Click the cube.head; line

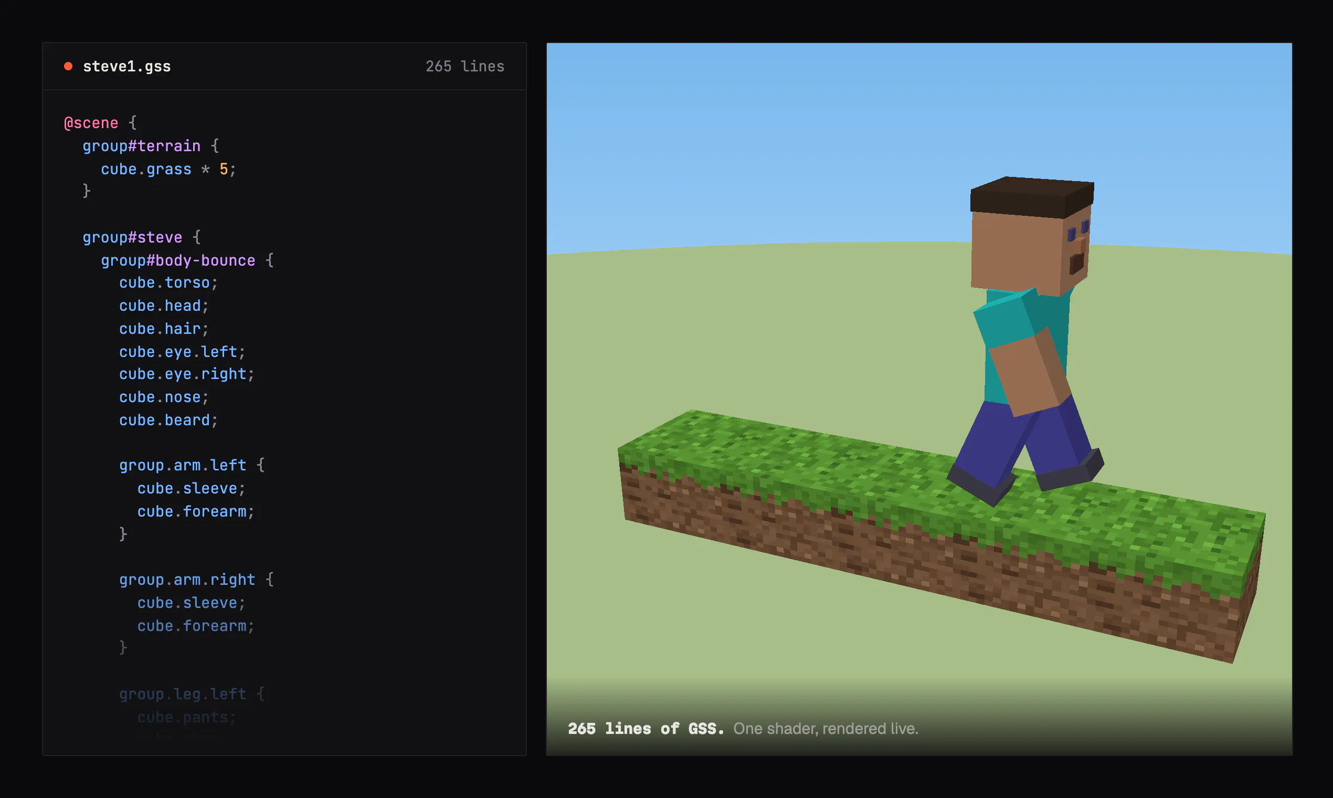(164, 306)
